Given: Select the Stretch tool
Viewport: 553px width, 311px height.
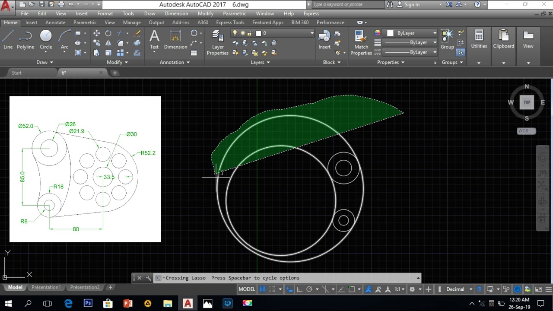Looking at the screenshot, I should 97,53.
